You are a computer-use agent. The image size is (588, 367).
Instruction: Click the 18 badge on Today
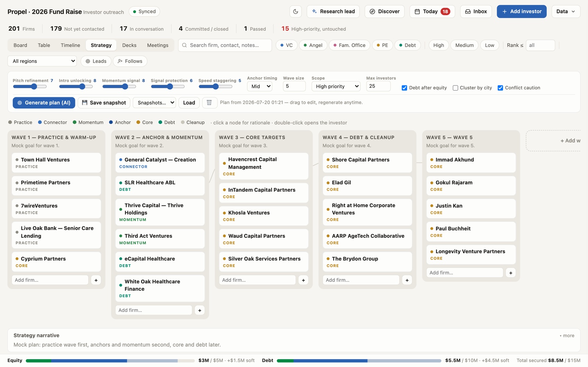click(445, 11)
